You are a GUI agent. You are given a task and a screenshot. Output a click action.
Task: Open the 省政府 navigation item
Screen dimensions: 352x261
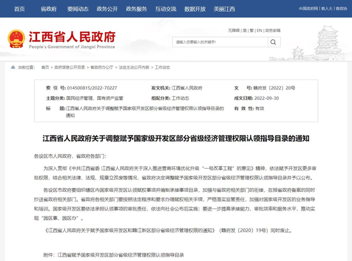49,9
